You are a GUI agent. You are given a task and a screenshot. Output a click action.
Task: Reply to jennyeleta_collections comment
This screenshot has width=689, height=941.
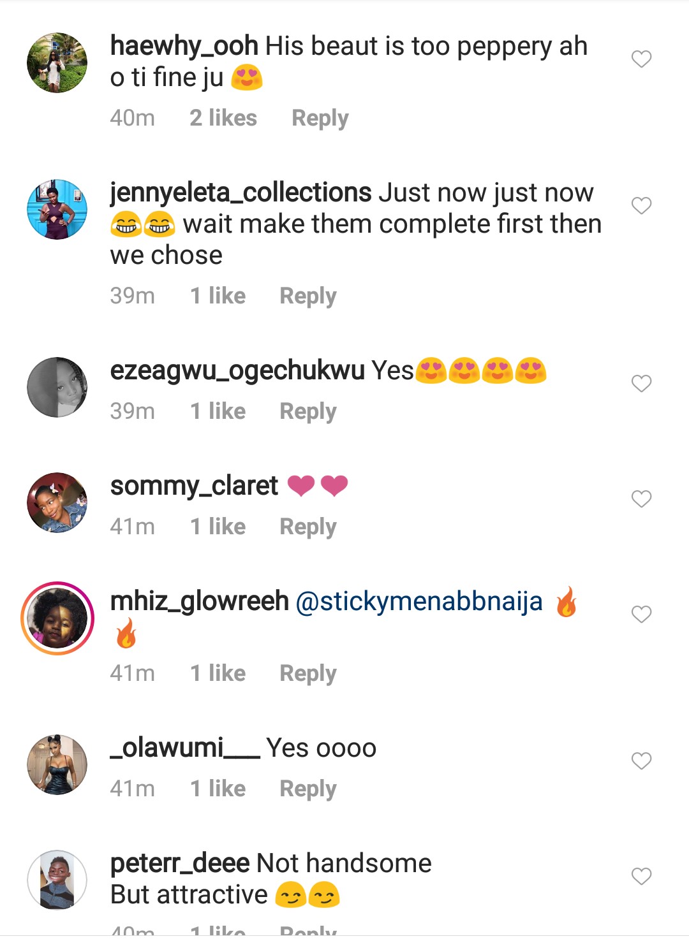click(307, 296)
